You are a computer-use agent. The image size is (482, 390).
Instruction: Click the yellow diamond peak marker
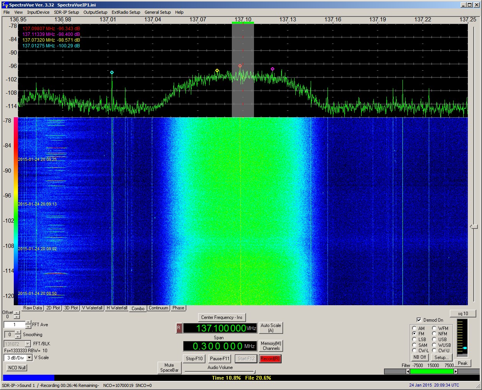[217, 71]
